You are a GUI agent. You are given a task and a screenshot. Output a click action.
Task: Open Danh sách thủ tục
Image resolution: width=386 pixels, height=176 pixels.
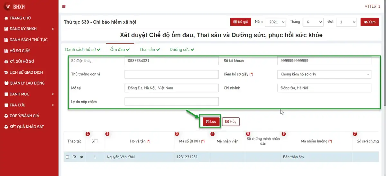click(26, 40)
